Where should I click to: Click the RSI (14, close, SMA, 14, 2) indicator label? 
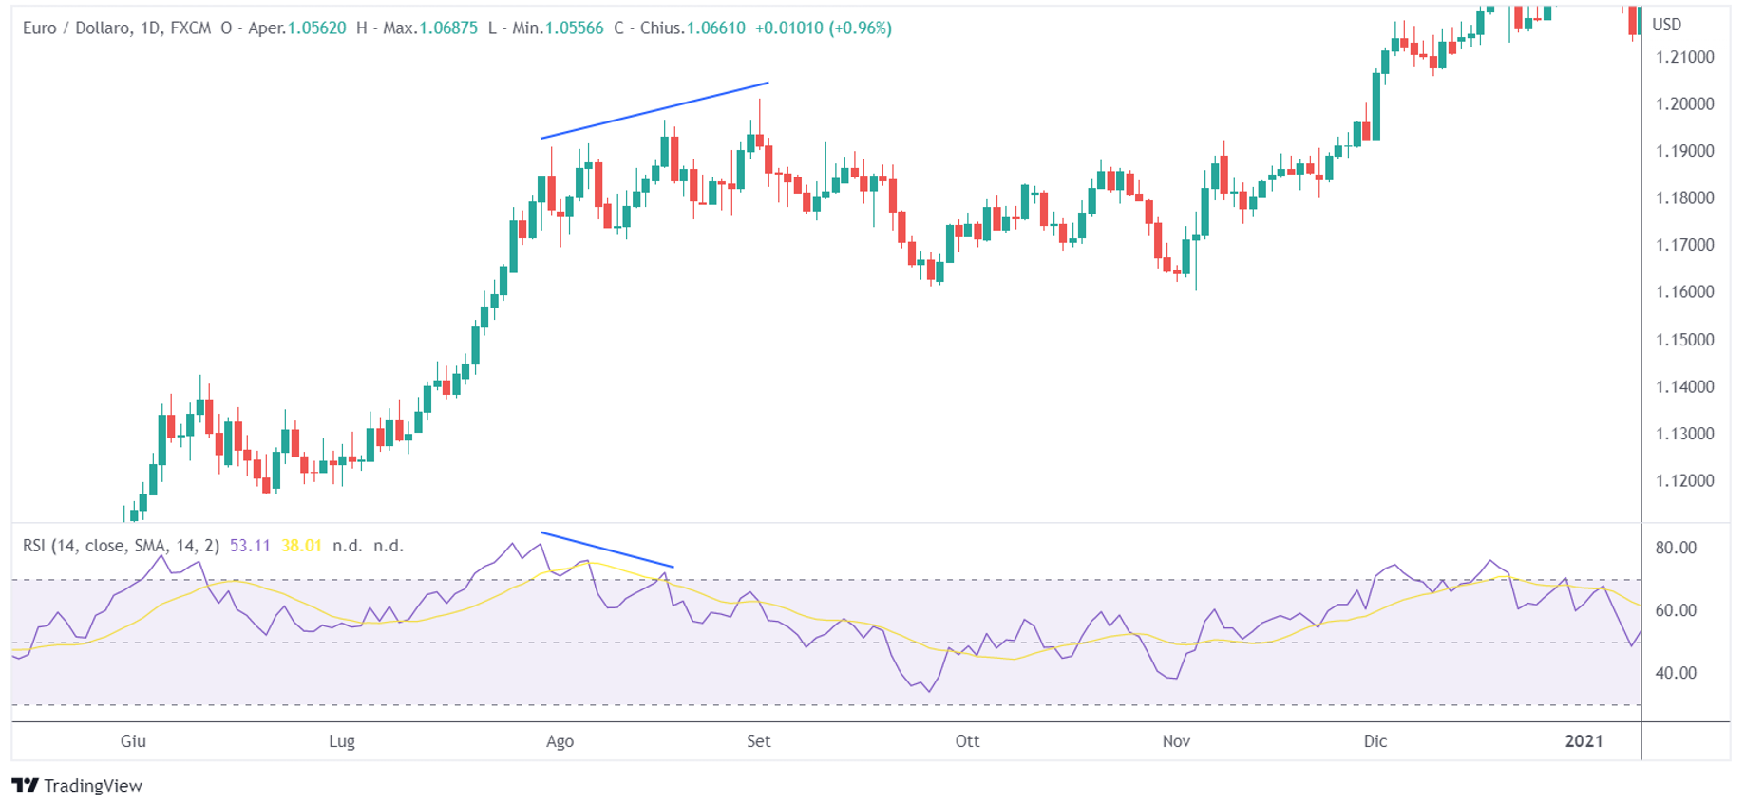coord(121,546)
